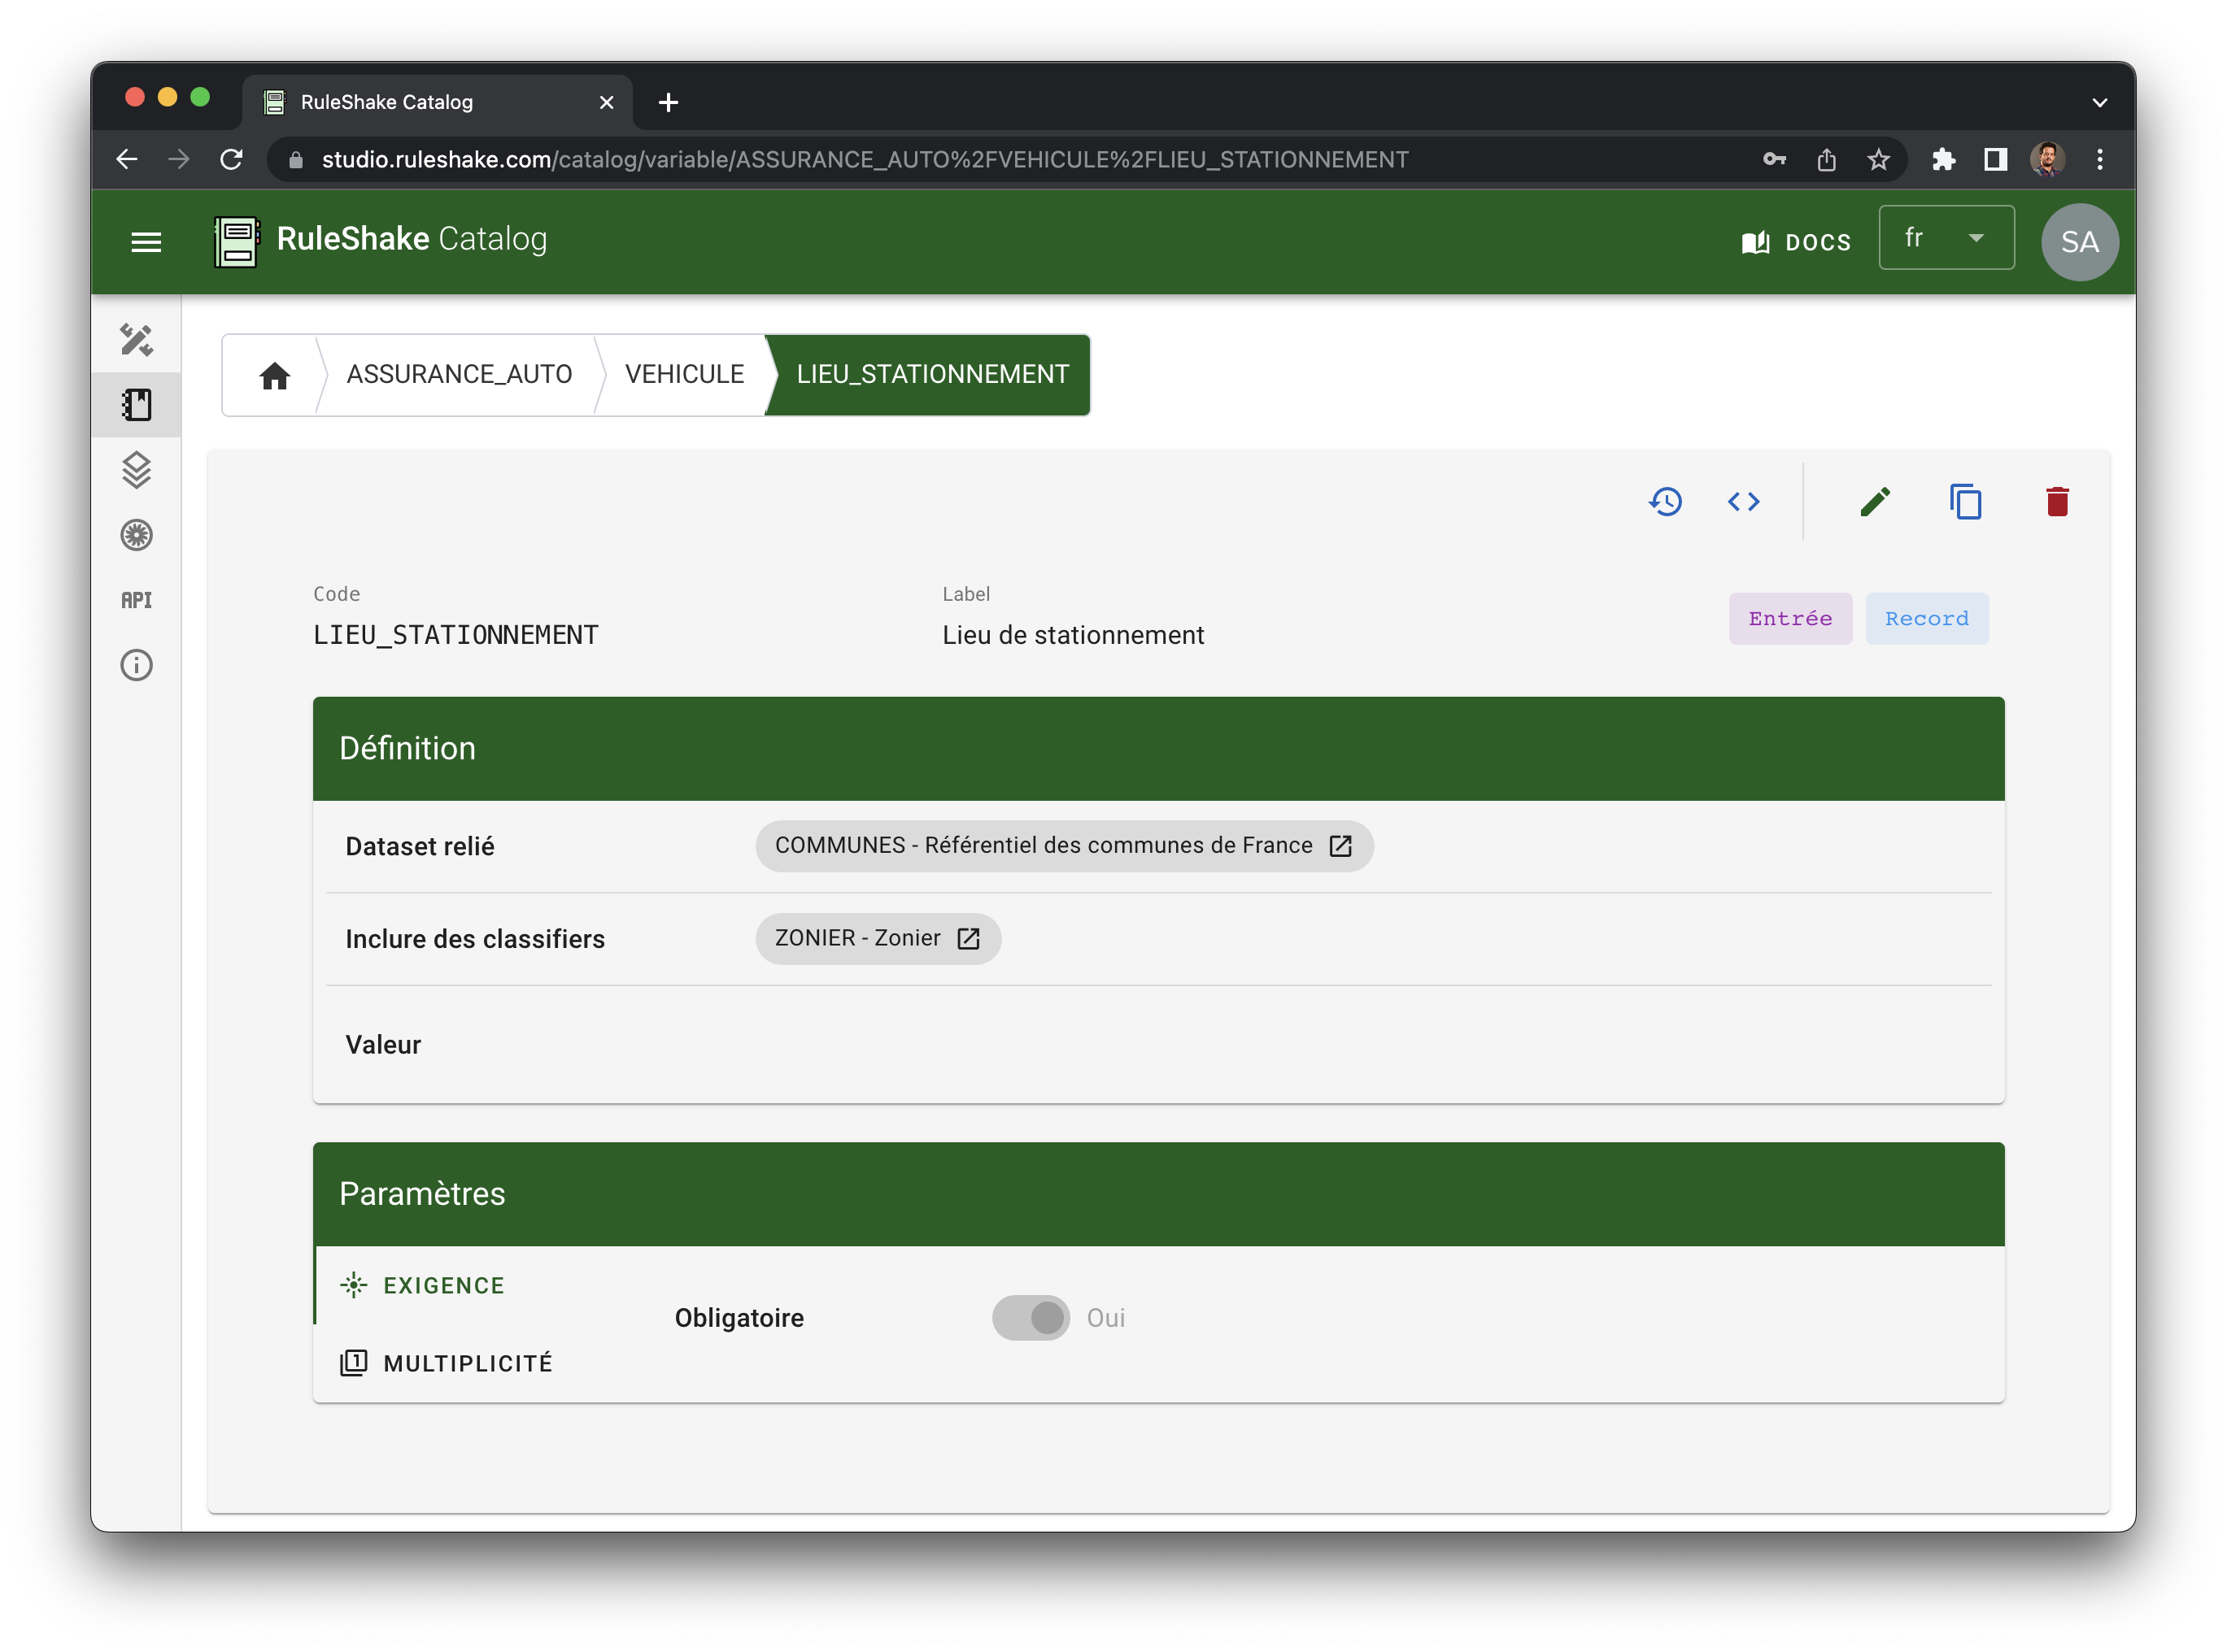Open the layers icon in left sidebar
The width and height of the screenshot is (2227, 1652).
pos(137,470)
